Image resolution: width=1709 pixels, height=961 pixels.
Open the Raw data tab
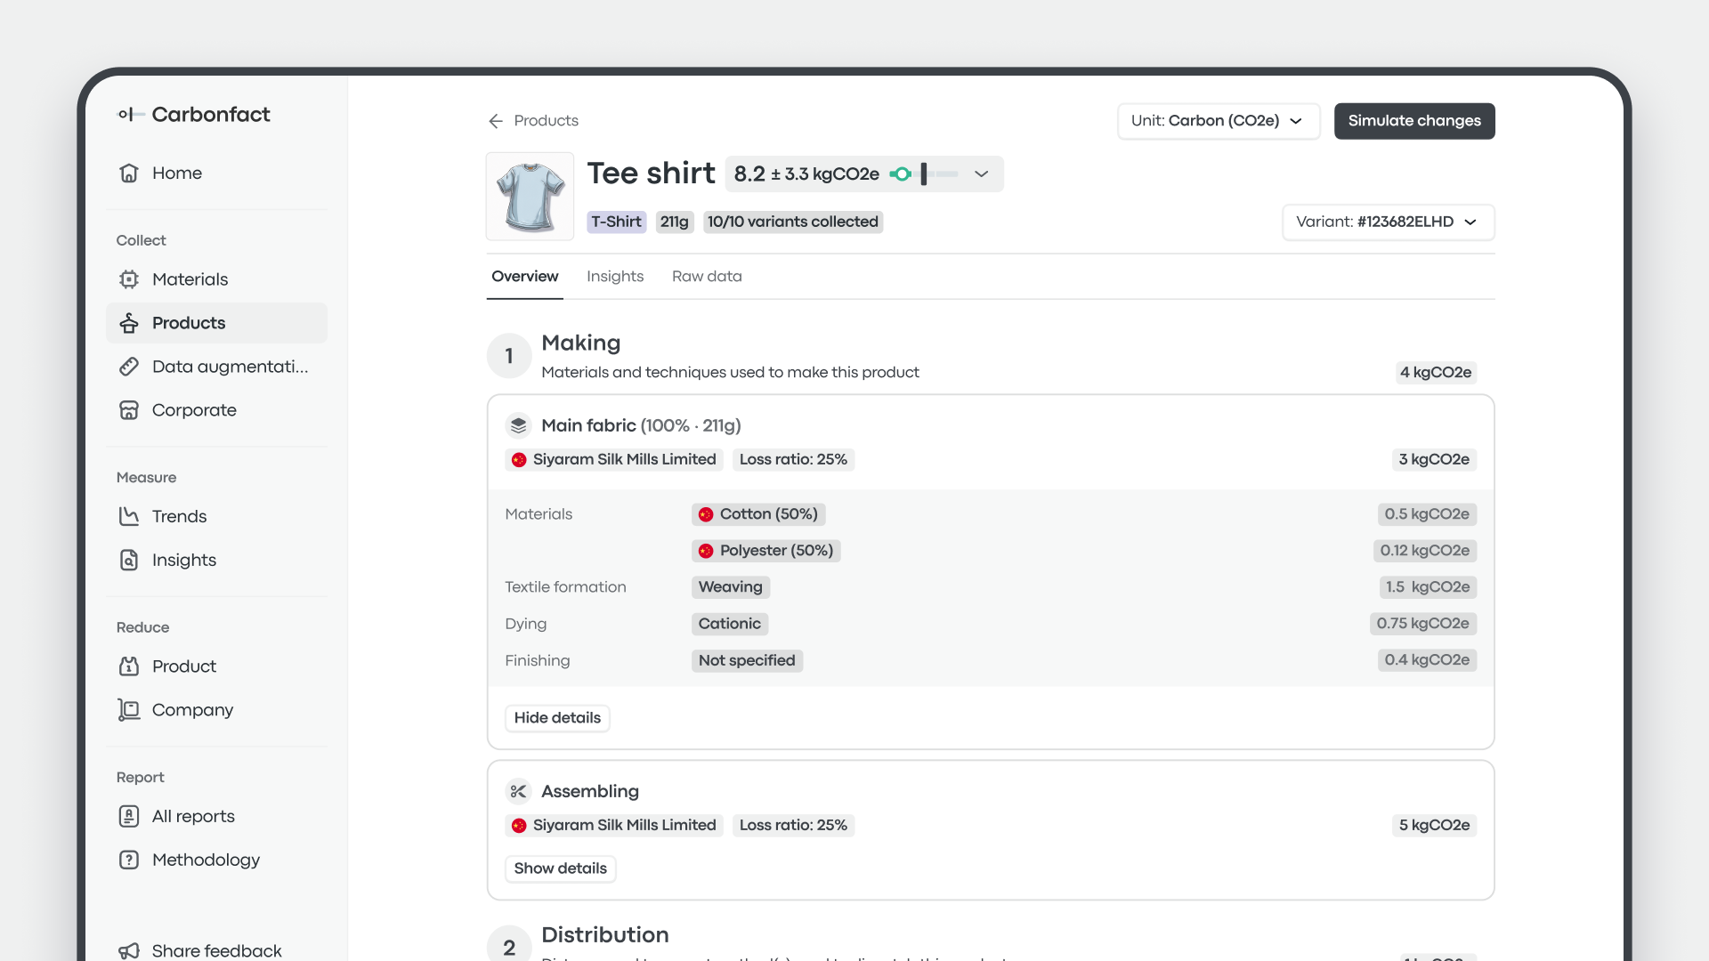707,277
